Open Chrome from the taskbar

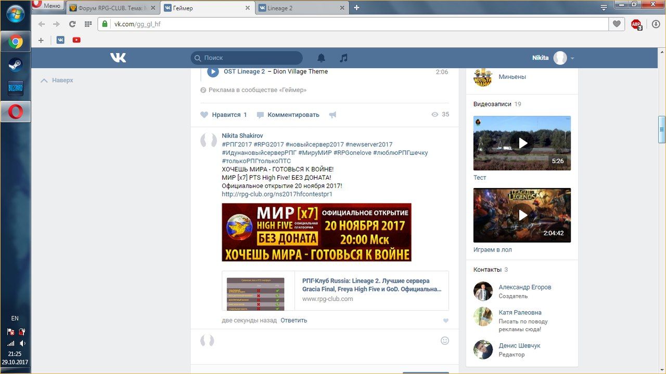pos(15,42)
